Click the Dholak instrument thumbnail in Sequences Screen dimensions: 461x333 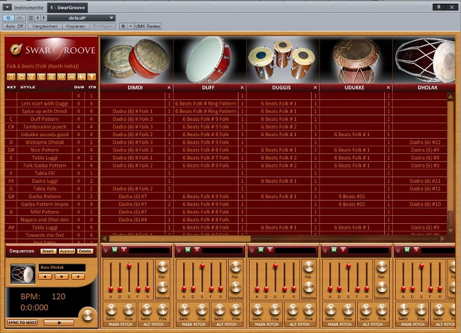click(x=23, y=274)
